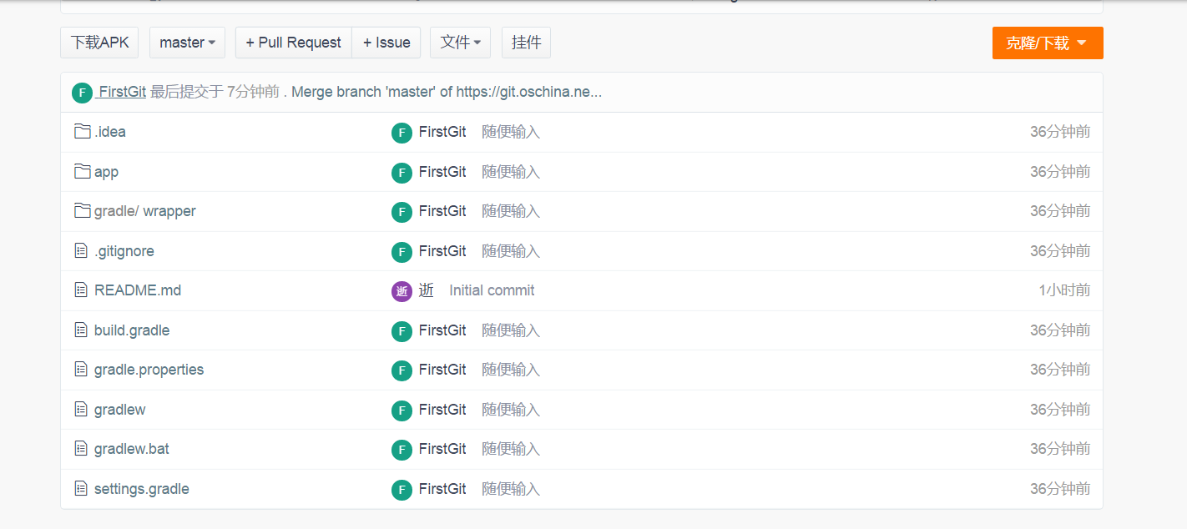Open the Initial commit message link

click(x=492, y=290)
